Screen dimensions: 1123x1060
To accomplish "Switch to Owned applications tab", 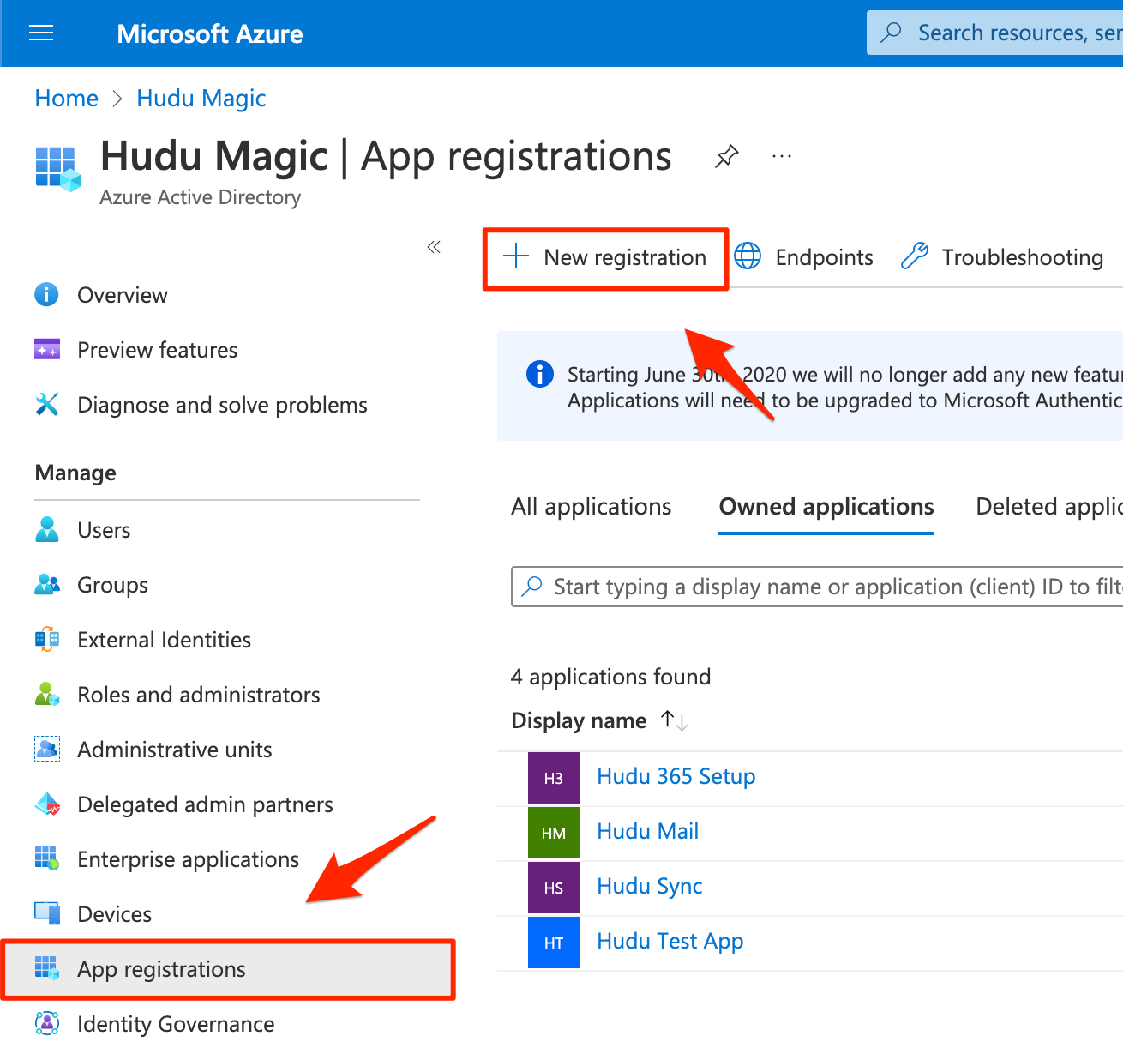I will pos(826,507).
